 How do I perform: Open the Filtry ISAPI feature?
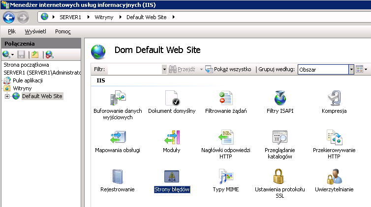(x=280, y=102)
